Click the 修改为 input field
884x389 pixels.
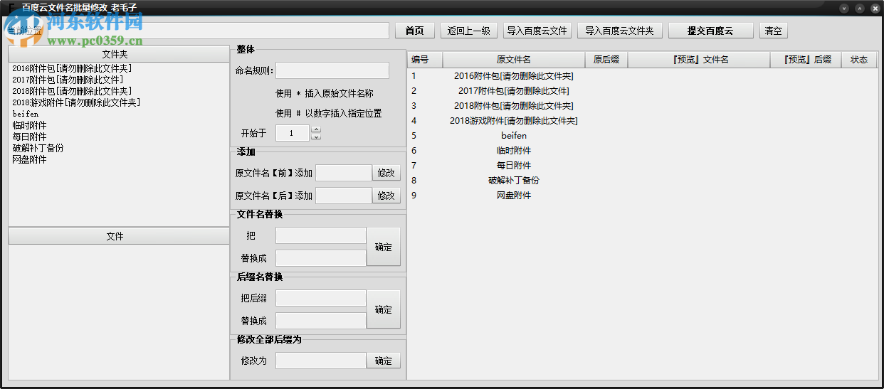(x=321, y=361)
